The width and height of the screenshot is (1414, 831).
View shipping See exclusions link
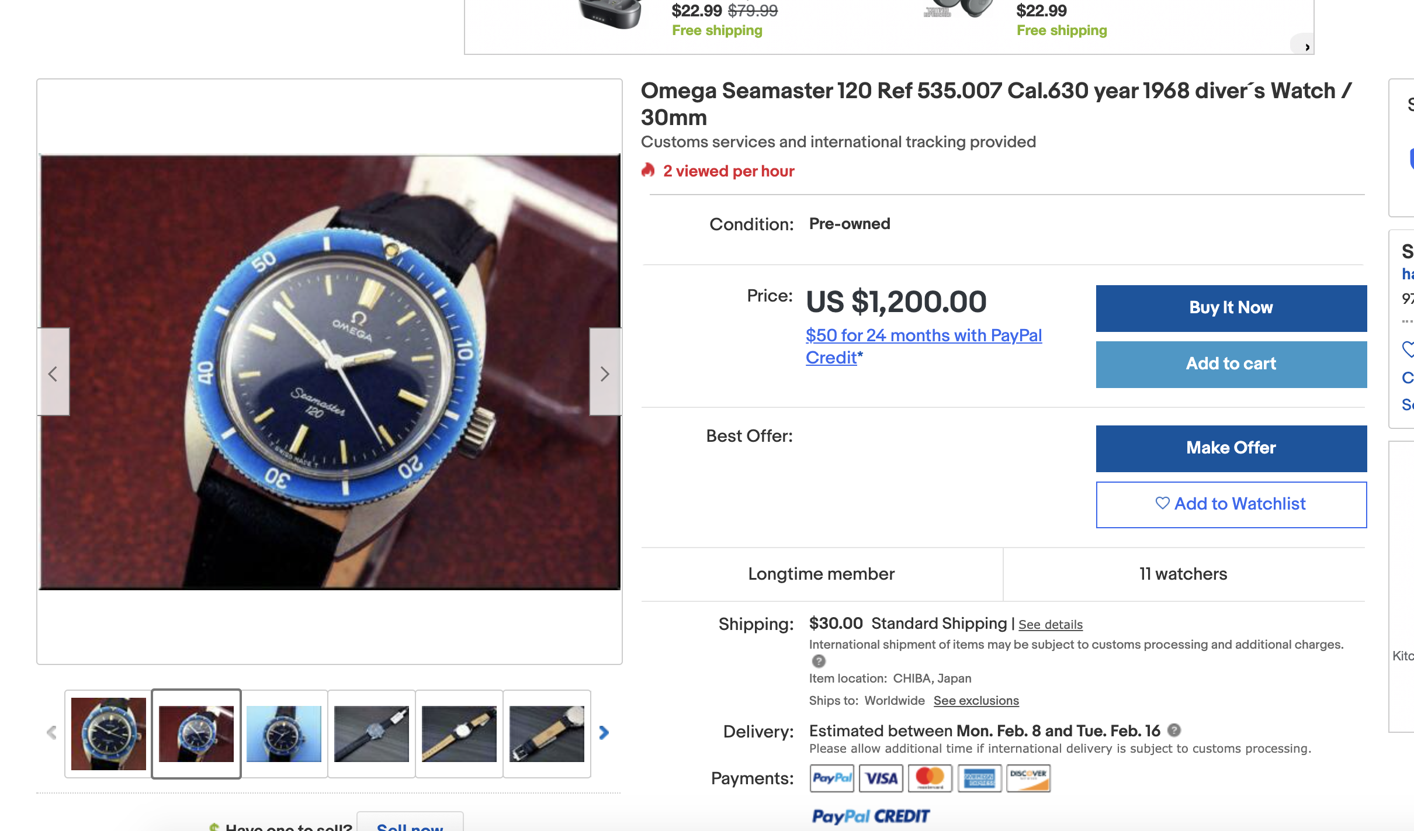[x=976, y=701]
